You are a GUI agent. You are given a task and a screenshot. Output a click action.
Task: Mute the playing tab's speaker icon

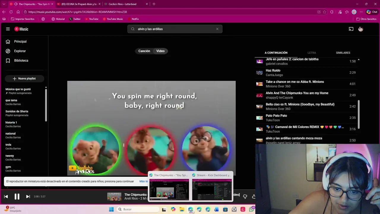(x=15, y=4)
